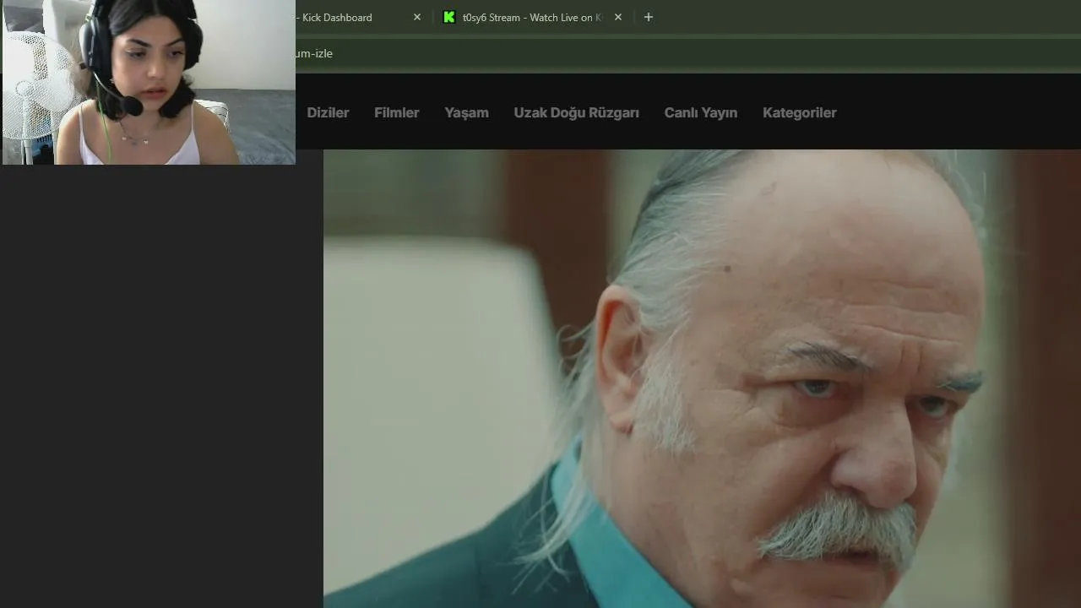
Task: Go to Canlı Yayın page
Action: point(701,112)
